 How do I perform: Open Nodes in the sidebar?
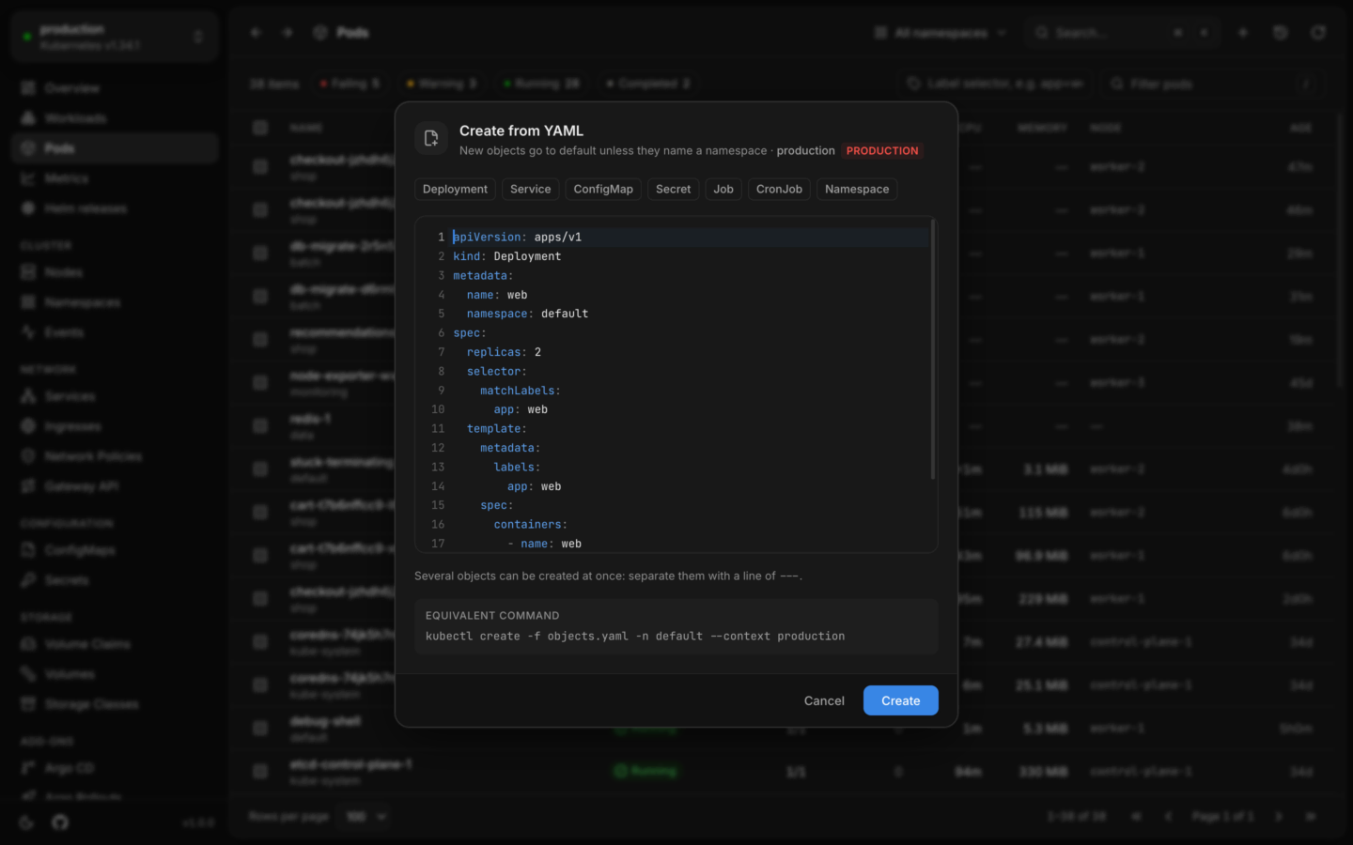(x=115, y=272)
